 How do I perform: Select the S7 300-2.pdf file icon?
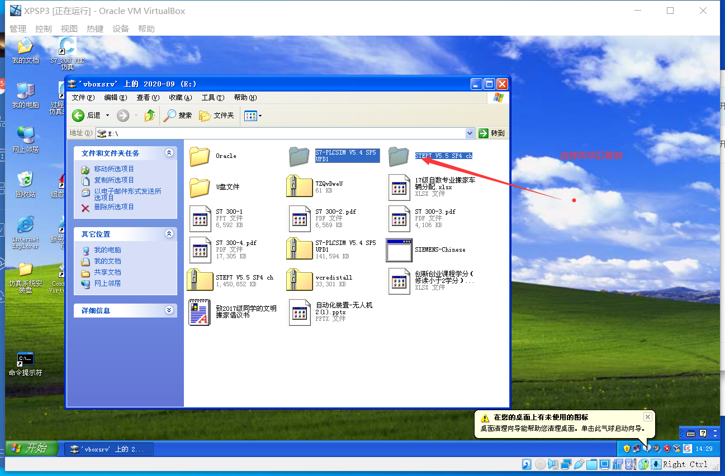pyautogui.click(x=300, y=218)
